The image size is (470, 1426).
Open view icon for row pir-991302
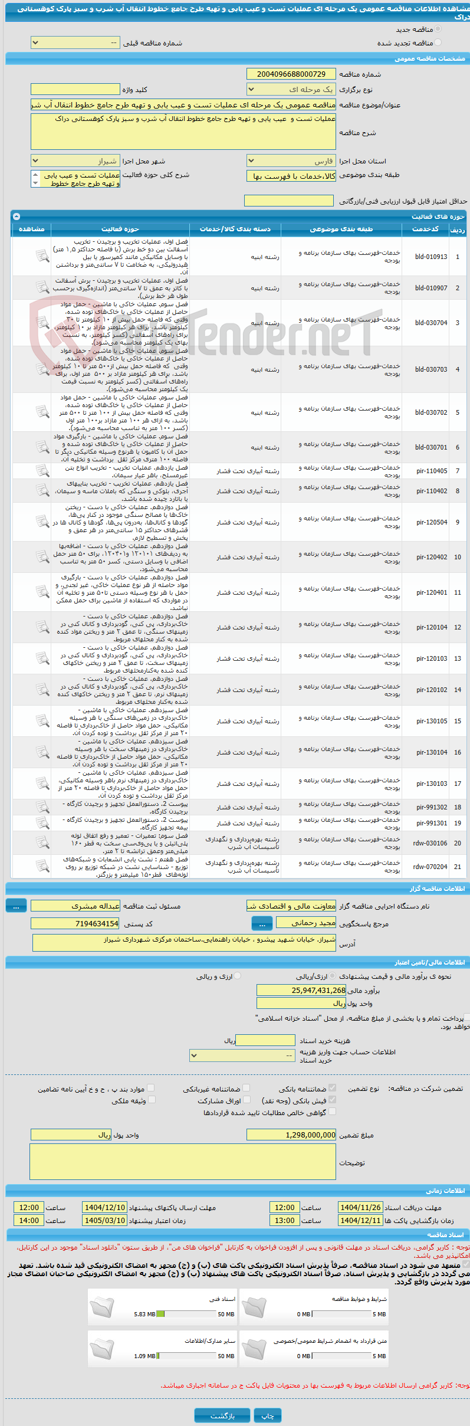tap(42, 807)
